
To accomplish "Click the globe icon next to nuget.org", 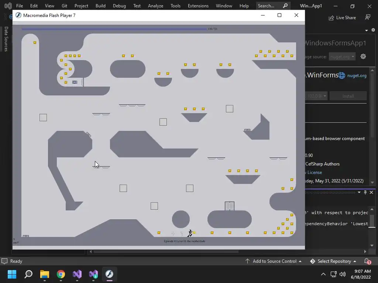I will (x=342, y=75).
